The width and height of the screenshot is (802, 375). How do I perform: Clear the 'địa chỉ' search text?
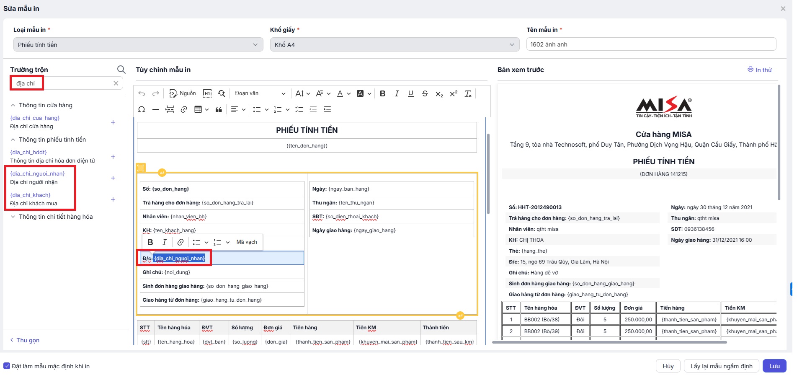tap(116, 83)
